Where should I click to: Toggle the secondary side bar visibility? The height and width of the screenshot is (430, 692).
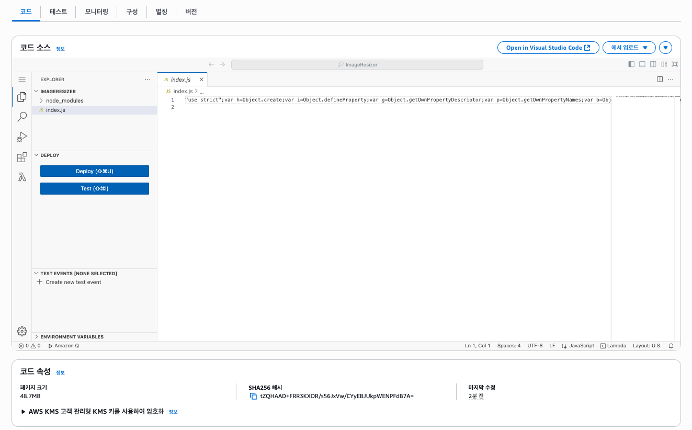click(x=653, y=64)
